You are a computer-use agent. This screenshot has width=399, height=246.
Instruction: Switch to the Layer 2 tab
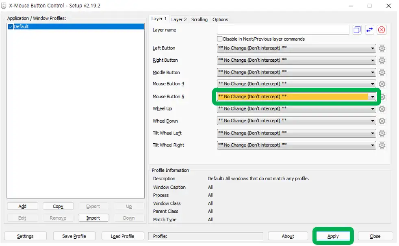point(179,19)
